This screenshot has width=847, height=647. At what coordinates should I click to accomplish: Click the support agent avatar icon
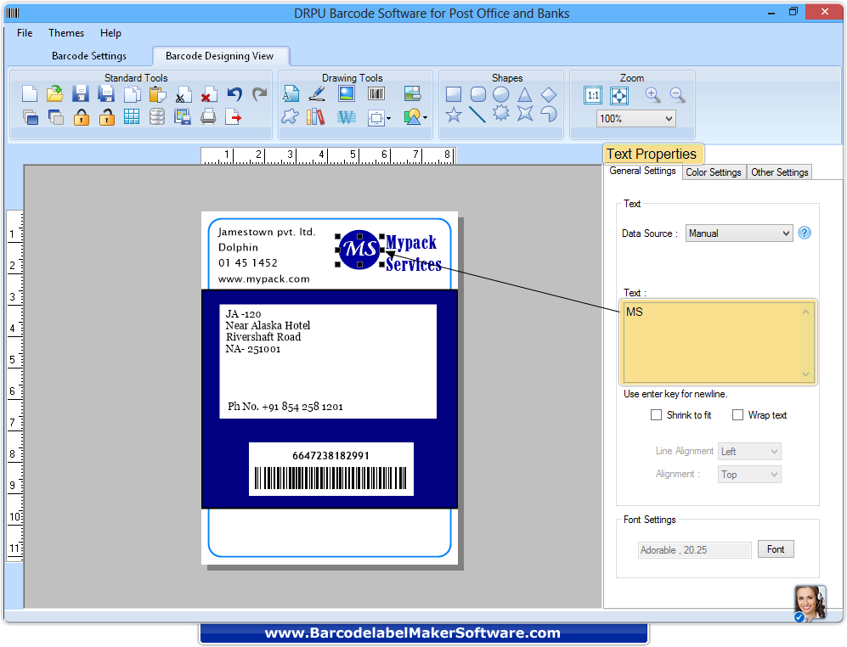(810, 603)
